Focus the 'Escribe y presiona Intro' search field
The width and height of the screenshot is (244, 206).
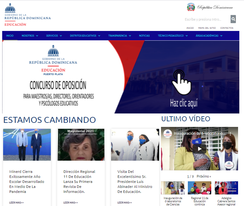[207, 19]
